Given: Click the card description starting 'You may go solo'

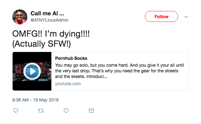Looking at the screenshot, I should [119, 71].
